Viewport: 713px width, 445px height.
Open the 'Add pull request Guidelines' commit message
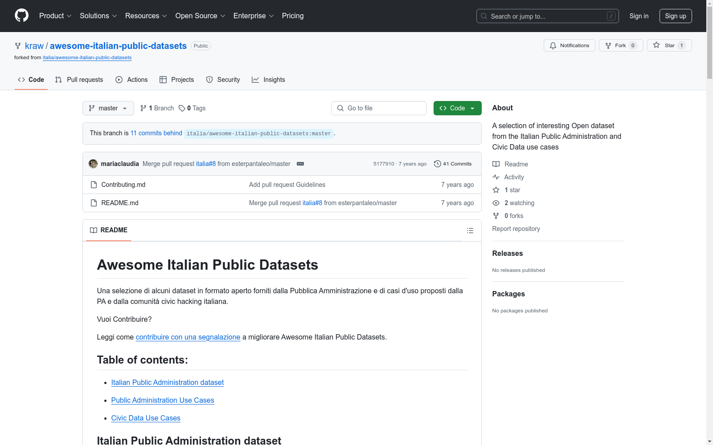(287, 185)
